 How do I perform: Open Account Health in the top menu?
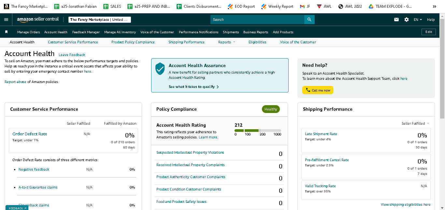click(x=56, y=32)
